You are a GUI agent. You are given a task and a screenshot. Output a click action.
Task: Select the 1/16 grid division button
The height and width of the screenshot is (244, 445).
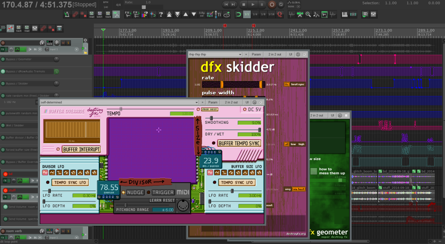272,14
